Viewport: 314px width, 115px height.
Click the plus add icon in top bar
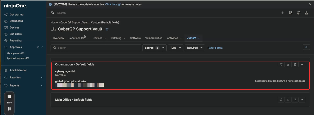pyautogui.click(x=283, y=13)
